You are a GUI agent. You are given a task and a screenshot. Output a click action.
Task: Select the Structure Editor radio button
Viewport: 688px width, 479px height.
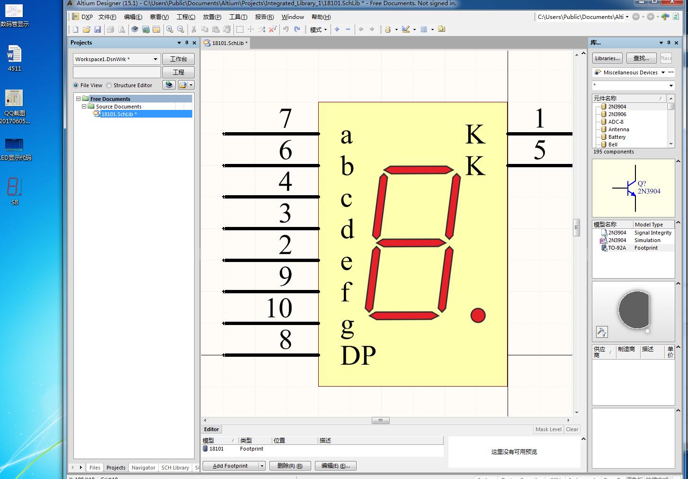pos(109,85)
